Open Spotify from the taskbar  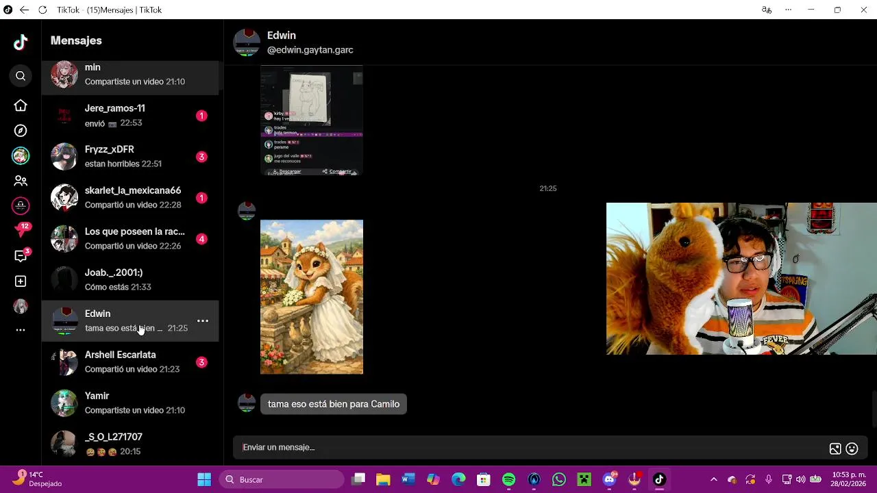point(509,479)
